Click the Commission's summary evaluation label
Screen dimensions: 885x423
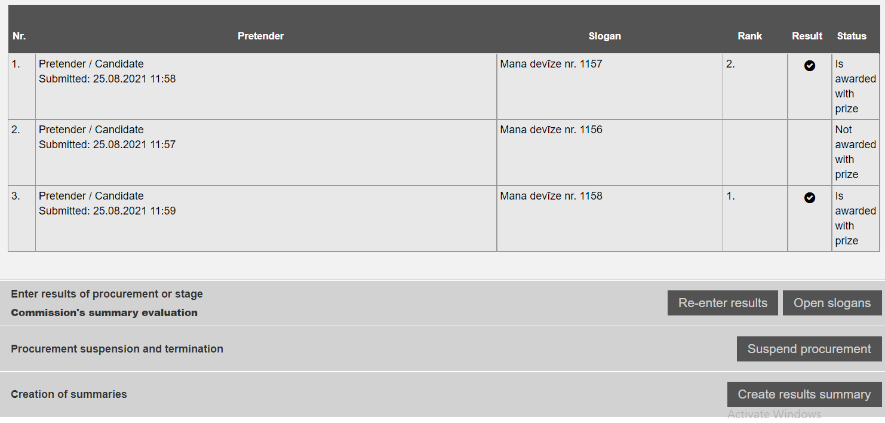(x=104, y=312)
